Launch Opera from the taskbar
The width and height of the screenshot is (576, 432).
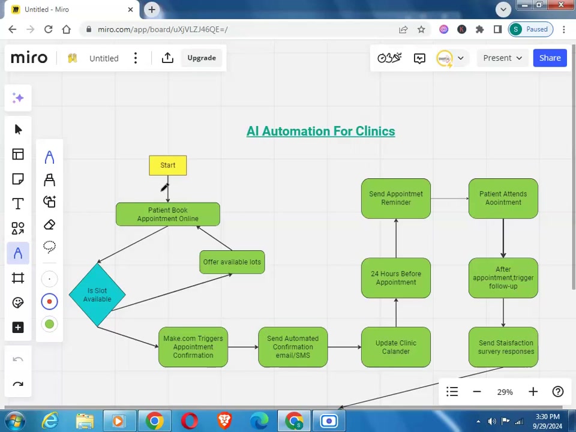190,421
